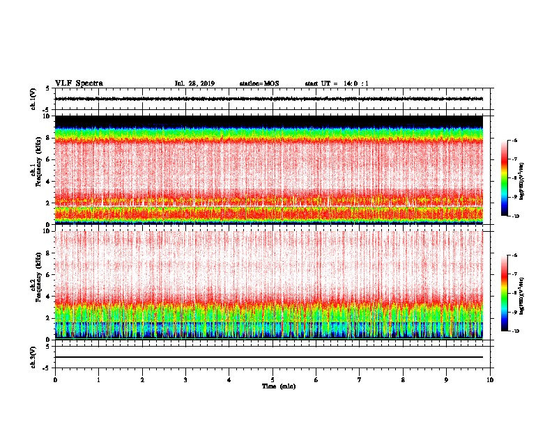Click time axis tick label "0"
Viewport: 552px width, 426px height.
point(55,380)
